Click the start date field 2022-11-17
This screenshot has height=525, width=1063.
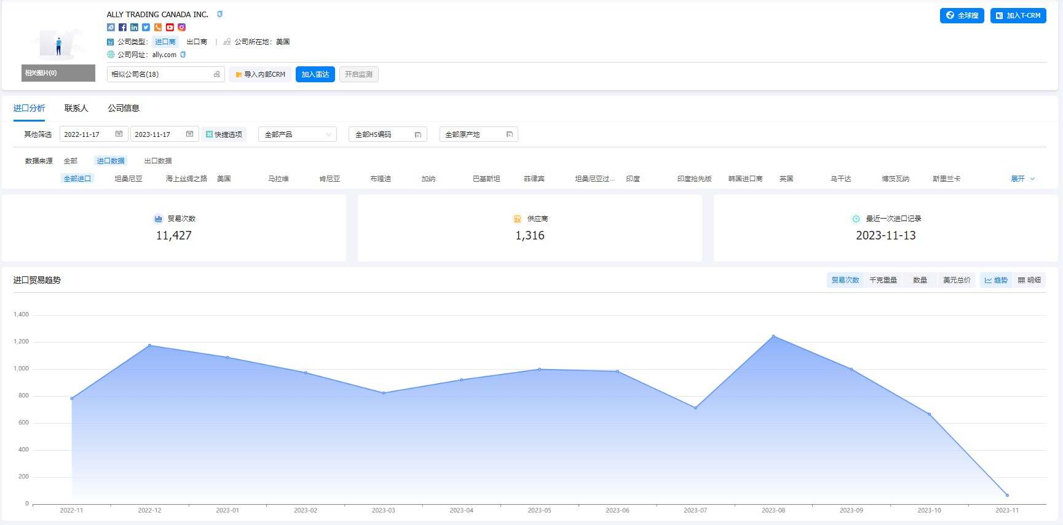[x=93, y=134]
